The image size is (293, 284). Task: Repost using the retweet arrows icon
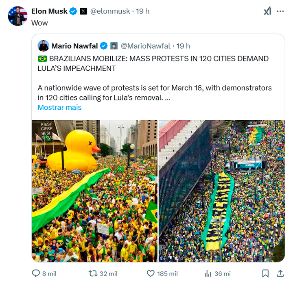(x=93, y=273)
